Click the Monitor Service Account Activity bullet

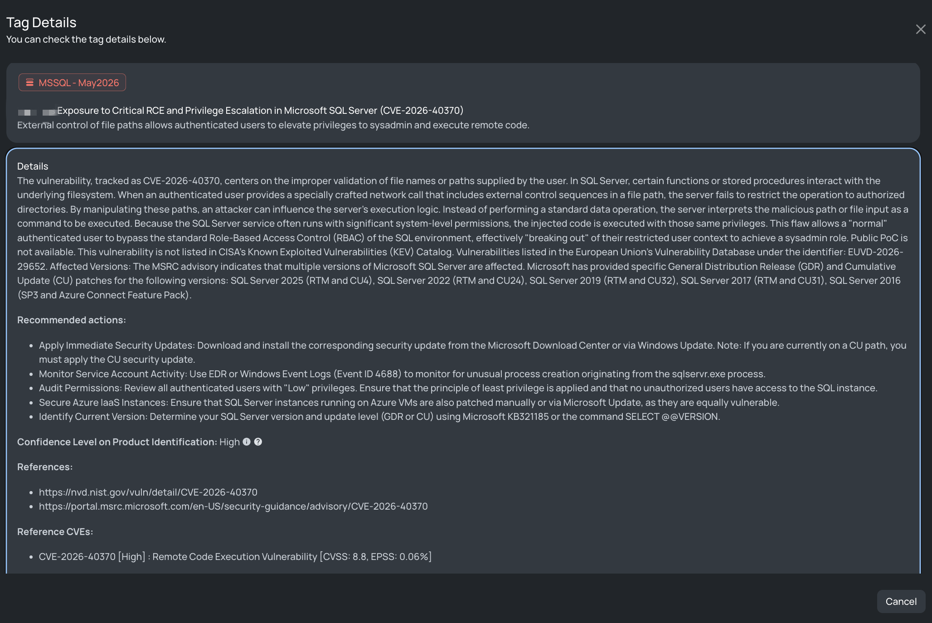point(402,374)
